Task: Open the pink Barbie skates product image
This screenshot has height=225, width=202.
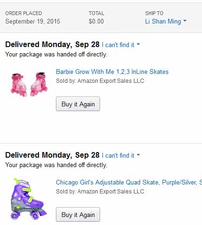Action: (29, 84)
